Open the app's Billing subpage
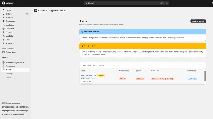Viewport: 213px width, 119px height. 8,77
